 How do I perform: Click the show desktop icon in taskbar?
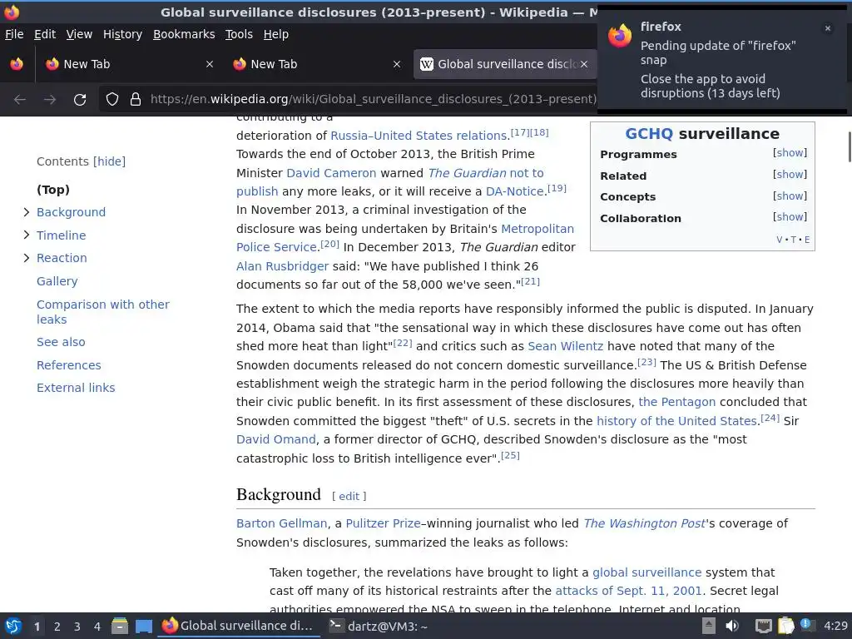pos(143,627)
